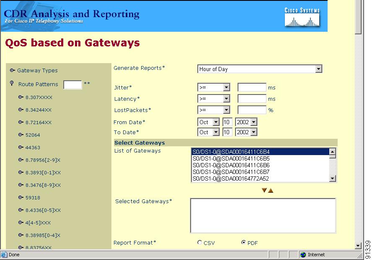Image resolution: width=372 pixels, height=260 pixels.
Task: Select route pattern 8.4336[0-5]XX
Action: click(43, 210)
